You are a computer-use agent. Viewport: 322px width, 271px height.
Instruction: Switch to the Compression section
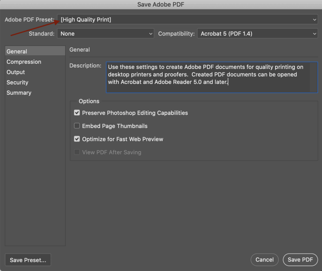click(x=24, y=62)
